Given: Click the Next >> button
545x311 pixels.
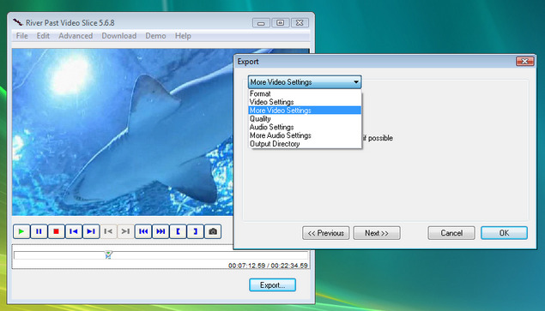Looking at the screenshot, I should pos(377,233).
